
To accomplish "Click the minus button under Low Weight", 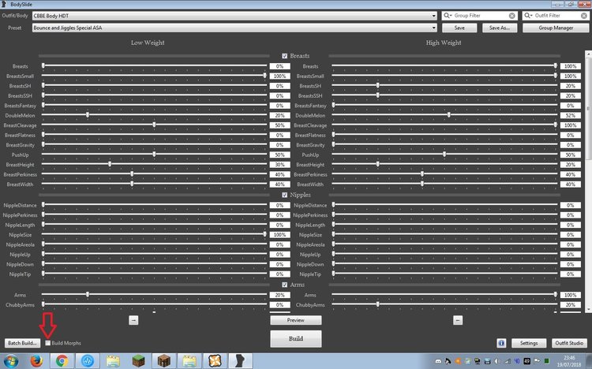I will 133,320.
